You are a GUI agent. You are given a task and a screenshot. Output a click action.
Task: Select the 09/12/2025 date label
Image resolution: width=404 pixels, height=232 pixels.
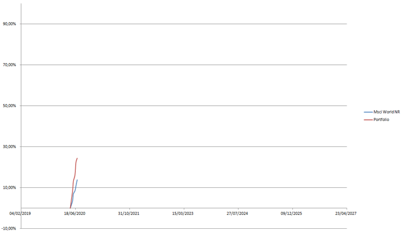[x=292, y=214]
